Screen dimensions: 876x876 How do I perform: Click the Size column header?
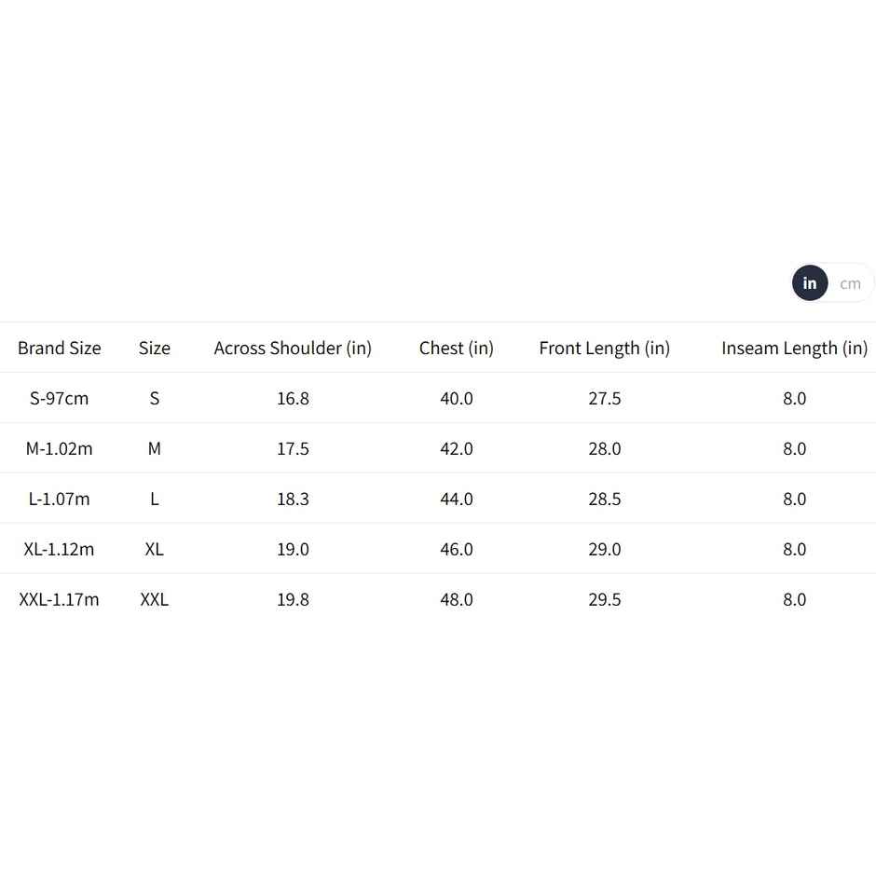point(155,349)
